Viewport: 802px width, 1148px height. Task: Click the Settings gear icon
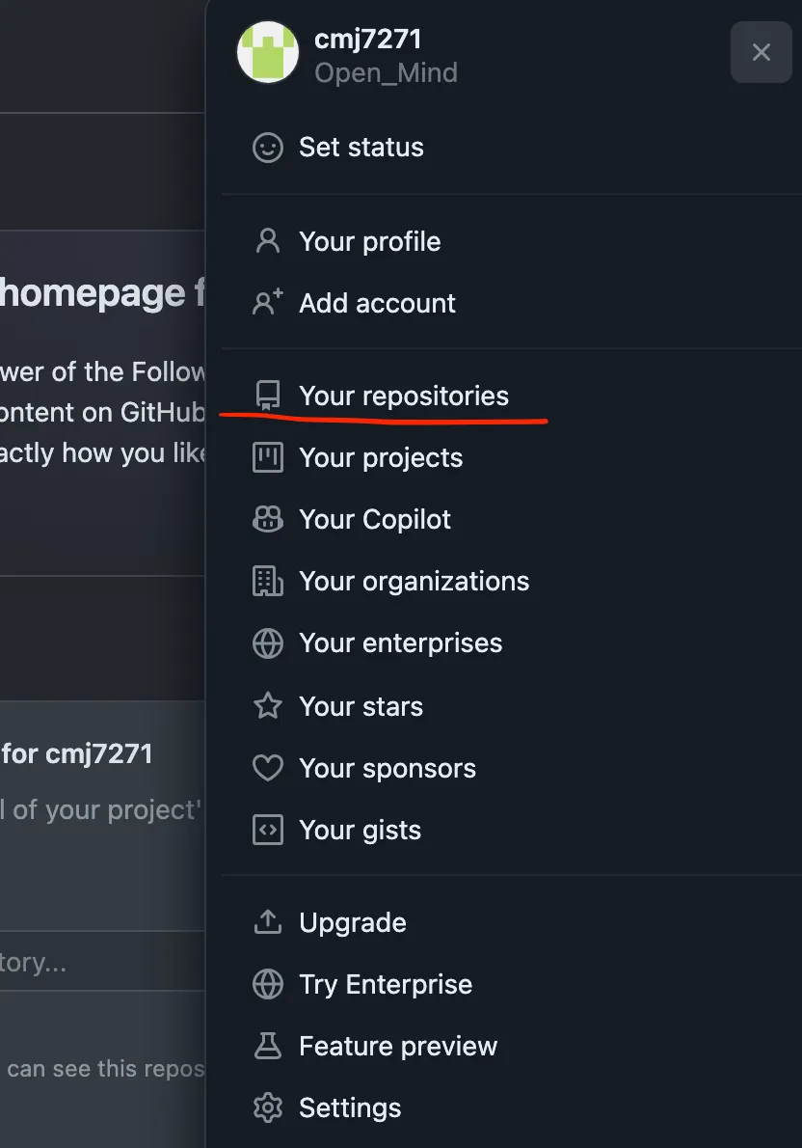click(x=267, y=1107)
